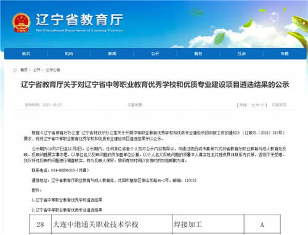Click the contact phone line 联系电话
Viewport: 308px width, 235px height.
(60, 170)
